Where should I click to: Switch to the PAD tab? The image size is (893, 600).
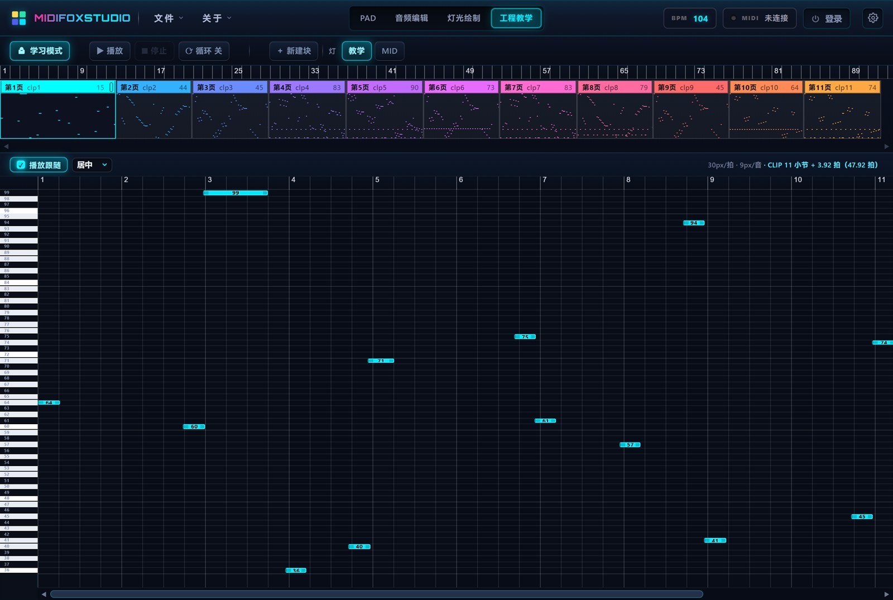tap(368, 18)
